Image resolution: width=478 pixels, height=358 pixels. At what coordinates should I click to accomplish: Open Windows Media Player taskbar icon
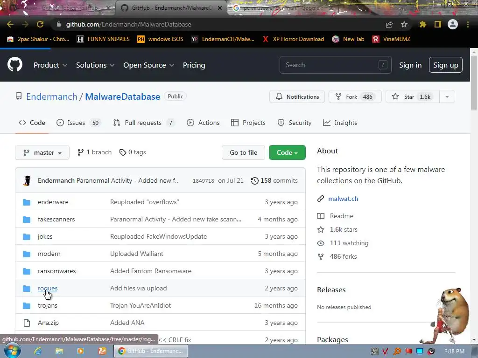[81, 351]
